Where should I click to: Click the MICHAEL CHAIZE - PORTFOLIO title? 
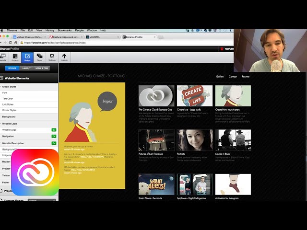click(101, 76)
